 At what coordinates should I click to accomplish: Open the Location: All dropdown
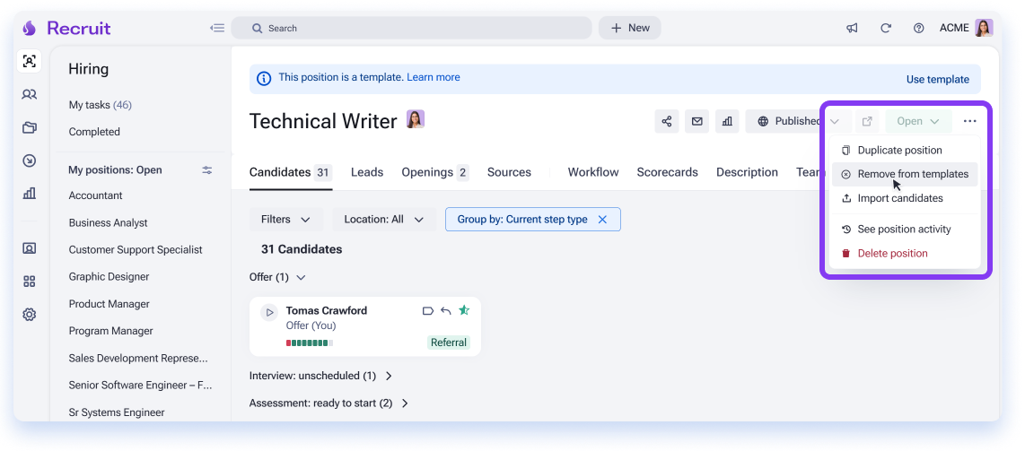[x=384, y=220]
